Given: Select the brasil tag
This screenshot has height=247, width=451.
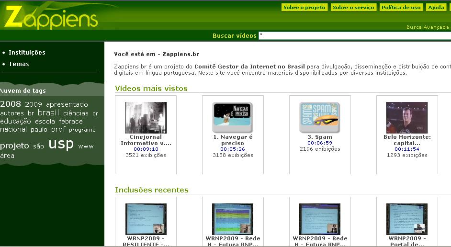Looking at the screenshot, I should click(48, 112).
